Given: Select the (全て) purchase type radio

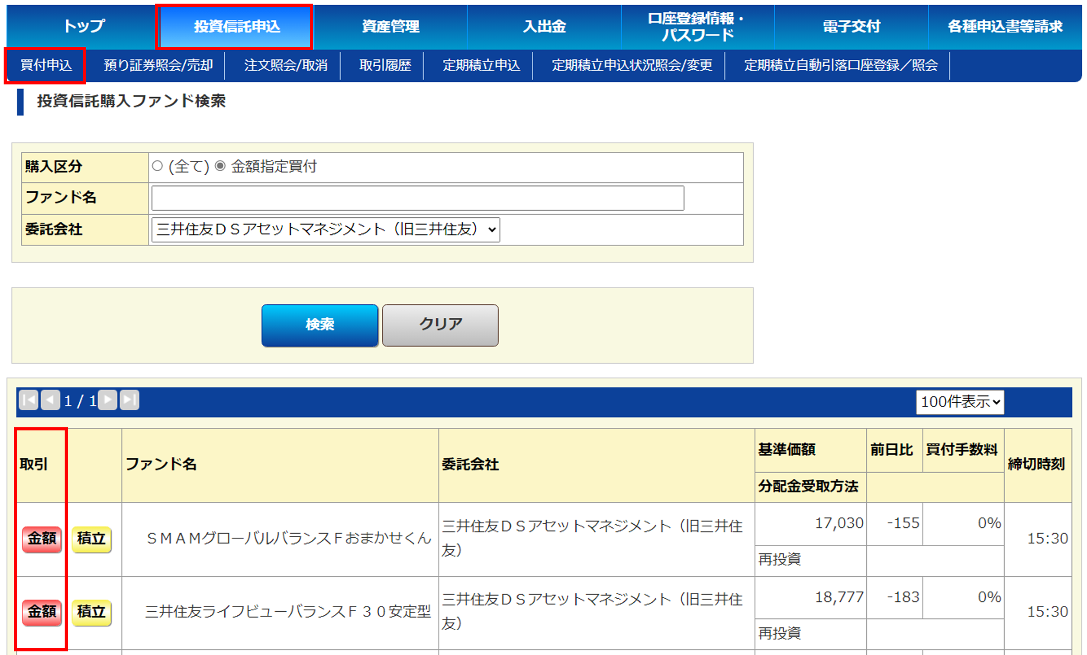Looking at the screenshot, I should [x=158, y=166].
